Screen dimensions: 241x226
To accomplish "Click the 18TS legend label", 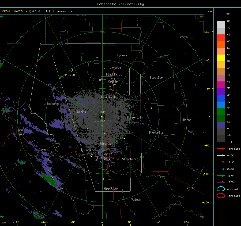I will pos(230,182).
